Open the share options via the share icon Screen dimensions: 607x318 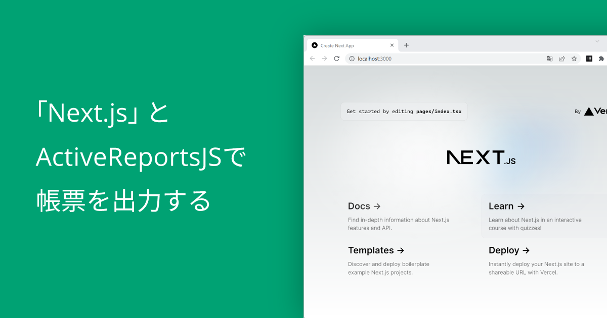pyautogui.click(x=562, y=59)
